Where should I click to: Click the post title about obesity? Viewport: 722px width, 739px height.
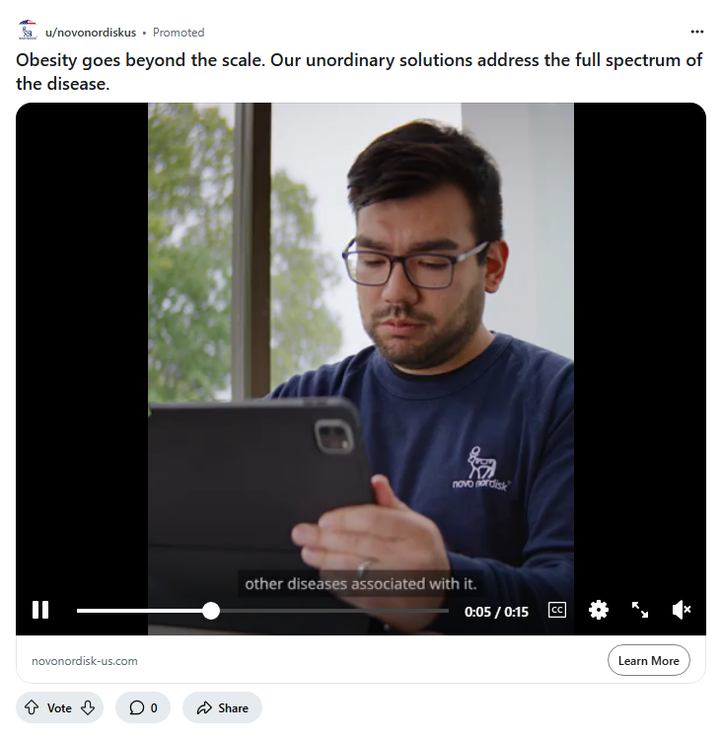pyautogui.click(x=359, y=72)
